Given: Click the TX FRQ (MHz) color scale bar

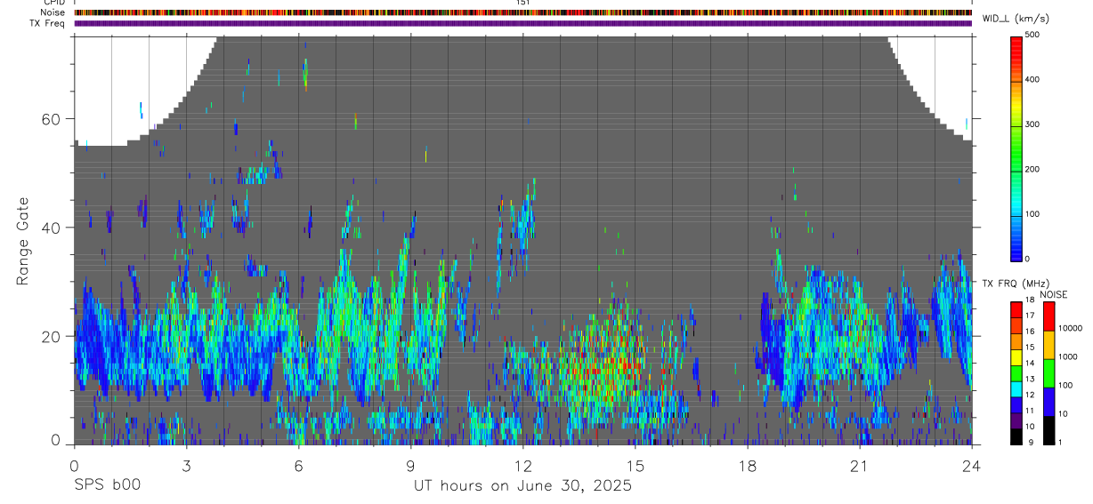Looking at the screenshot, I should point(1016,372).
